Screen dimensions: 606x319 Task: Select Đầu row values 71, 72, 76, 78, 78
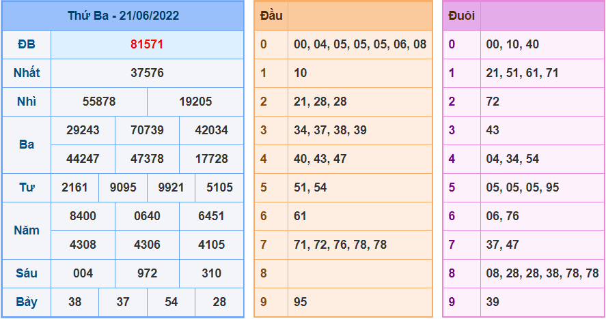(x=340, y=245)
